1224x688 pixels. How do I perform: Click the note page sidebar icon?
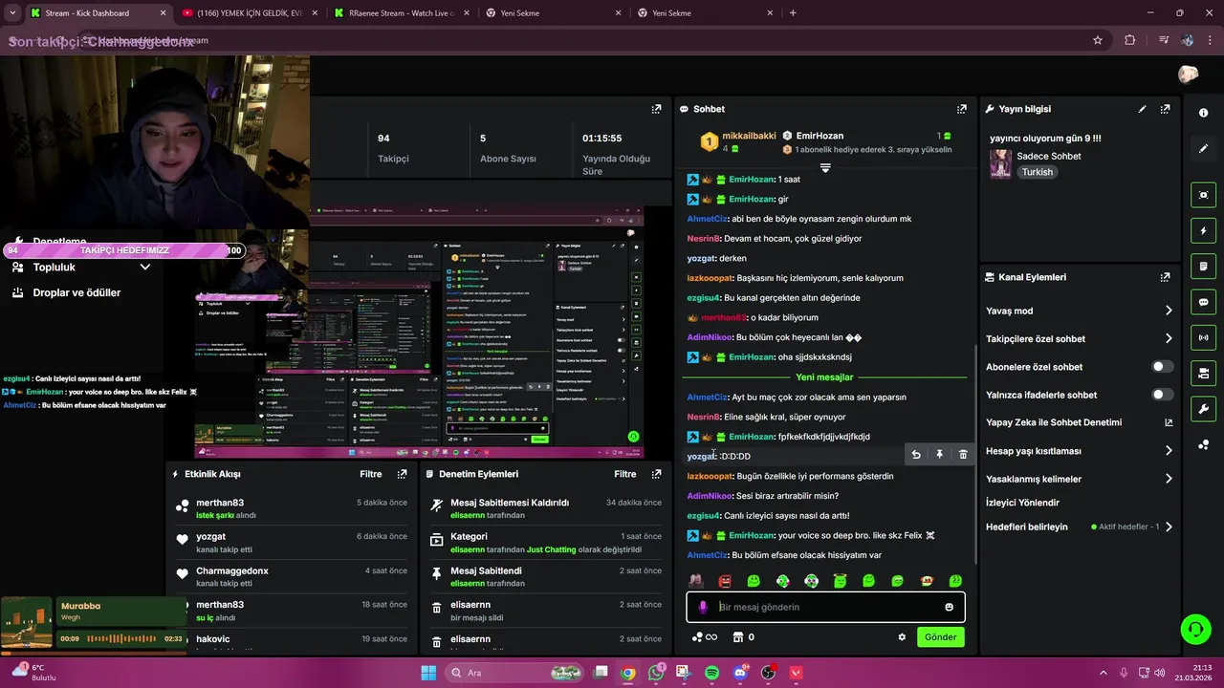coord(1203,267)
